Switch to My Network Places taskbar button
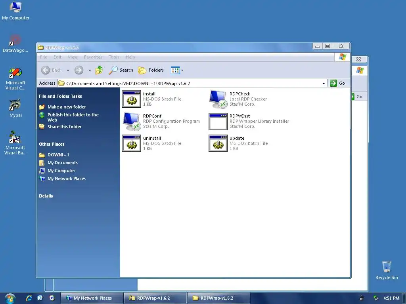Image resolution: width=406 pixels, height=304 pixels. click(92, 298)
